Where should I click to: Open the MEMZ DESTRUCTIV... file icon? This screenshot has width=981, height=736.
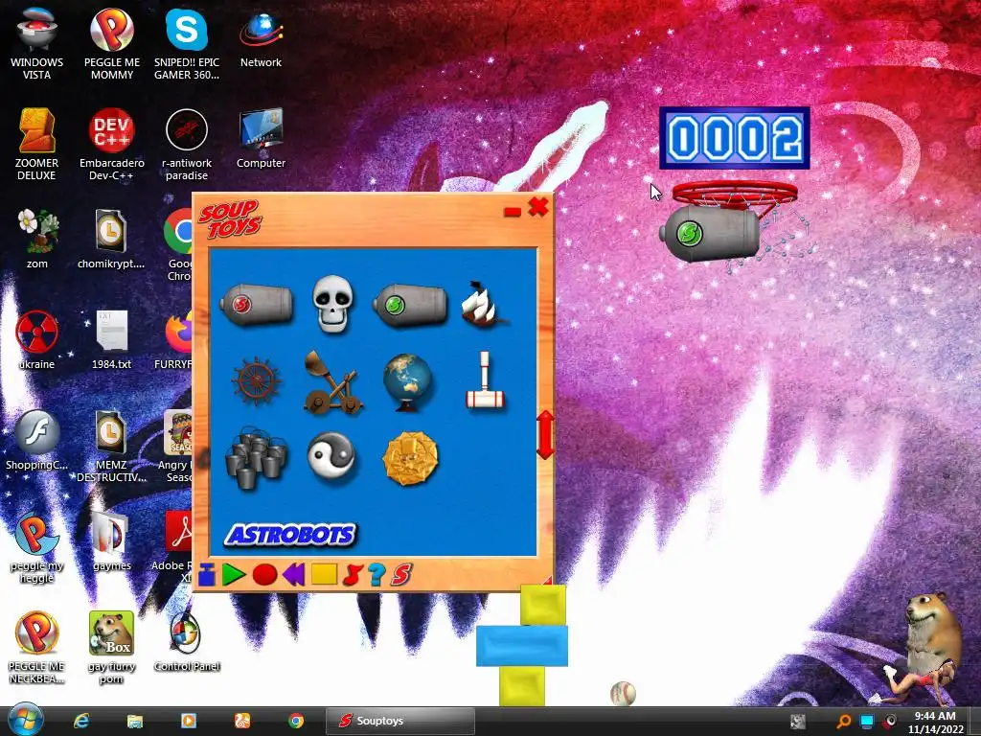[x=111, y=446]
